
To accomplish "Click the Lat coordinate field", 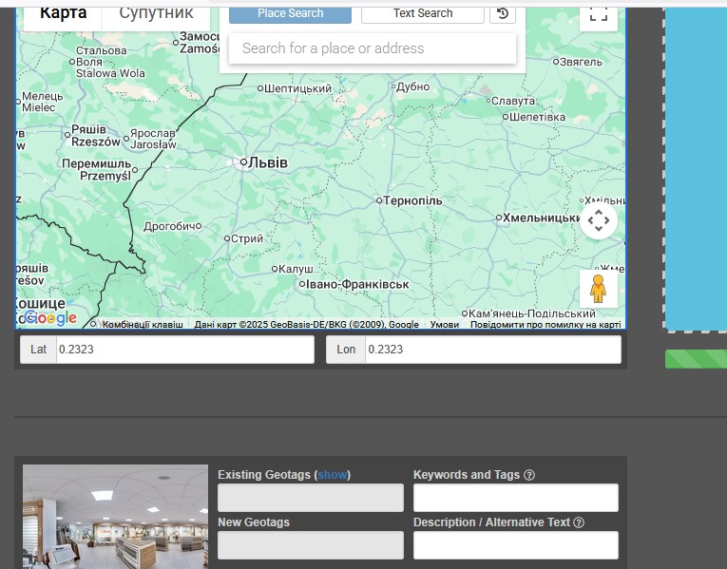I will [x=185, y=350].
